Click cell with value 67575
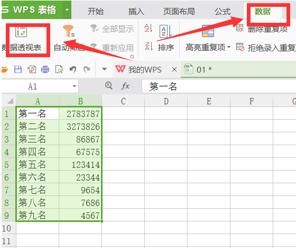The image size is (296, 250). [80, 151]
